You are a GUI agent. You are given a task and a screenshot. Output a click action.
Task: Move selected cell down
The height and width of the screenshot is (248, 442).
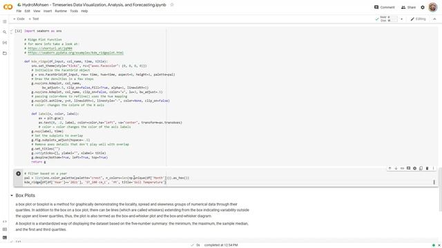[396, 168]
